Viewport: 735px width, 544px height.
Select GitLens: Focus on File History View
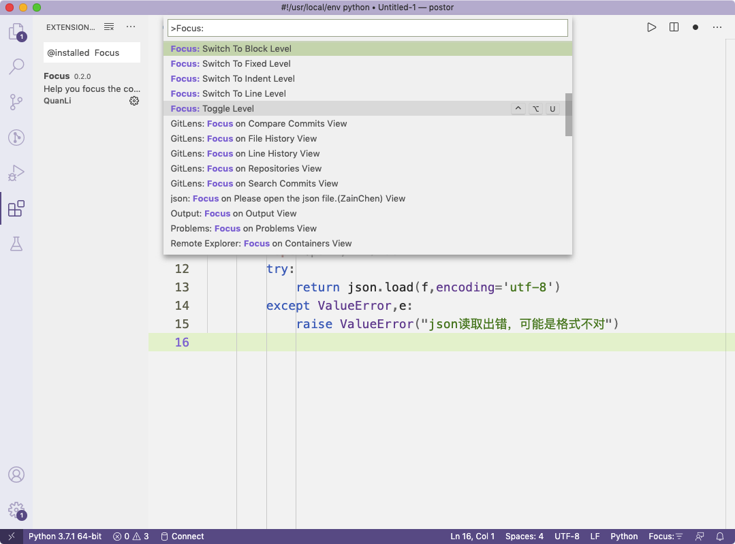[x=368, y=139]
